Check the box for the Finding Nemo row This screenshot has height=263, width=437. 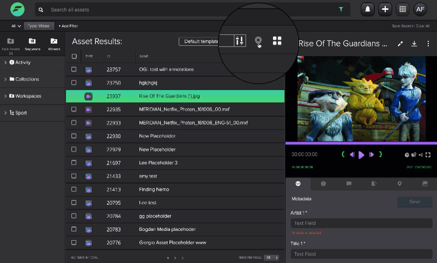pyautogui.click(x=74, y=189)
